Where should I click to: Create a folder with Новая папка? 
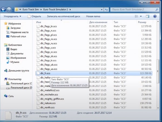(93, 16)
